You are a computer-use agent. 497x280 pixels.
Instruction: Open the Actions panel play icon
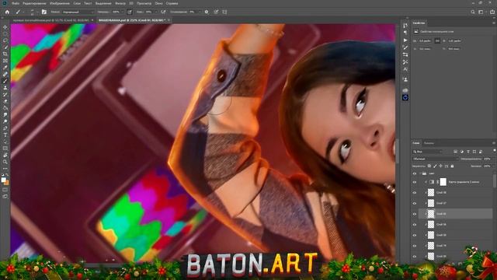click(x=405, y=40)
